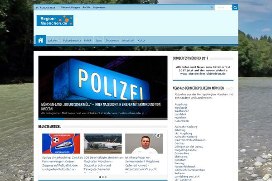This screenshot has height=181, width=272.
Task: Open München region link
Action: [x=180, y=118]
